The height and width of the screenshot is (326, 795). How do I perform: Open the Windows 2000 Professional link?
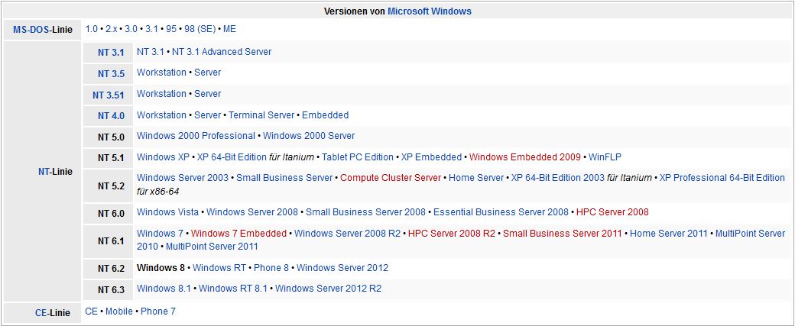(x=196, y=136)
